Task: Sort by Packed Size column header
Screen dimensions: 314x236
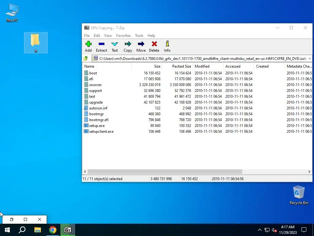Action: pos(177,66)
